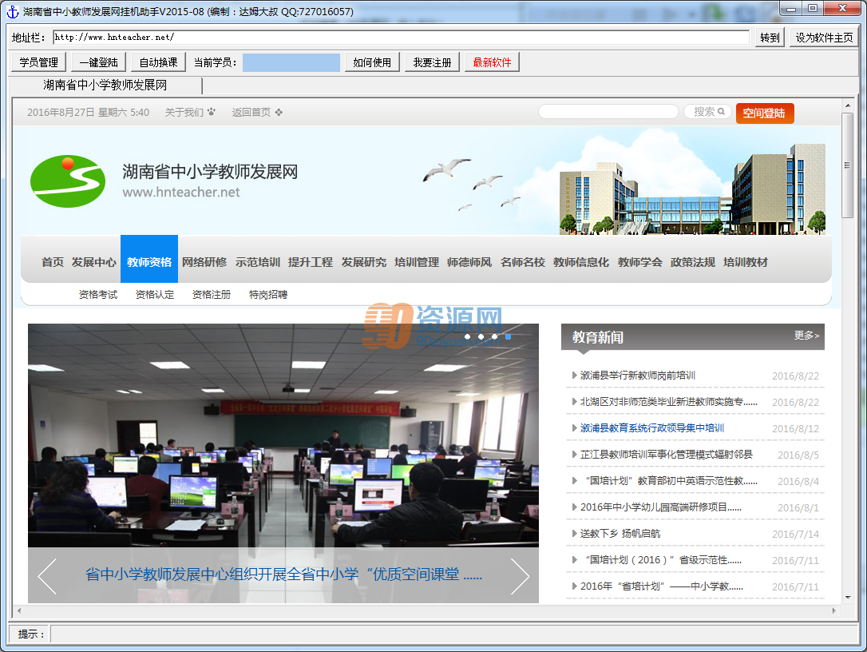
Task: Select the 湖南省中小学教师发展网 tab
Action: (x=105, y=85)
